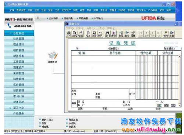This screenshot has width=184, height=135.
Task: Click the 输出 export icon in voucher toolbar
Action: [x=81, y=34]
